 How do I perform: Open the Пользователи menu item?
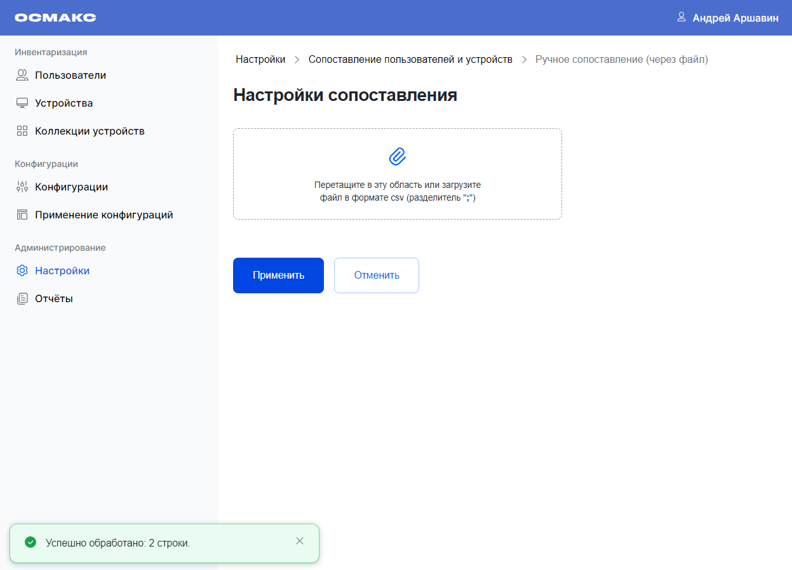pos(70,76)
